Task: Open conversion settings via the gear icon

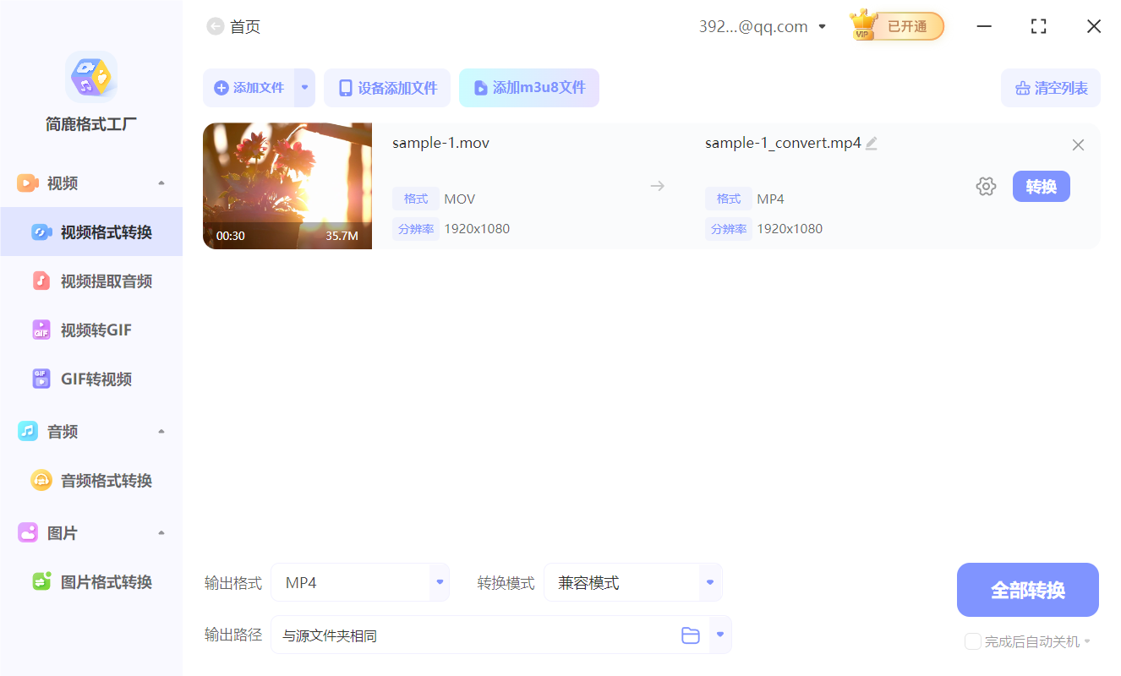Action: [986, 186]
